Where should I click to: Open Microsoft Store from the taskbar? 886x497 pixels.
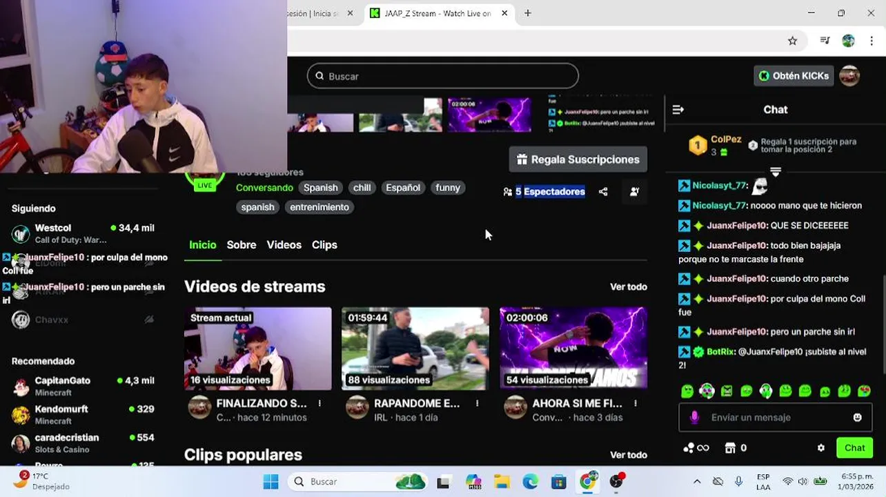(558, 482)
